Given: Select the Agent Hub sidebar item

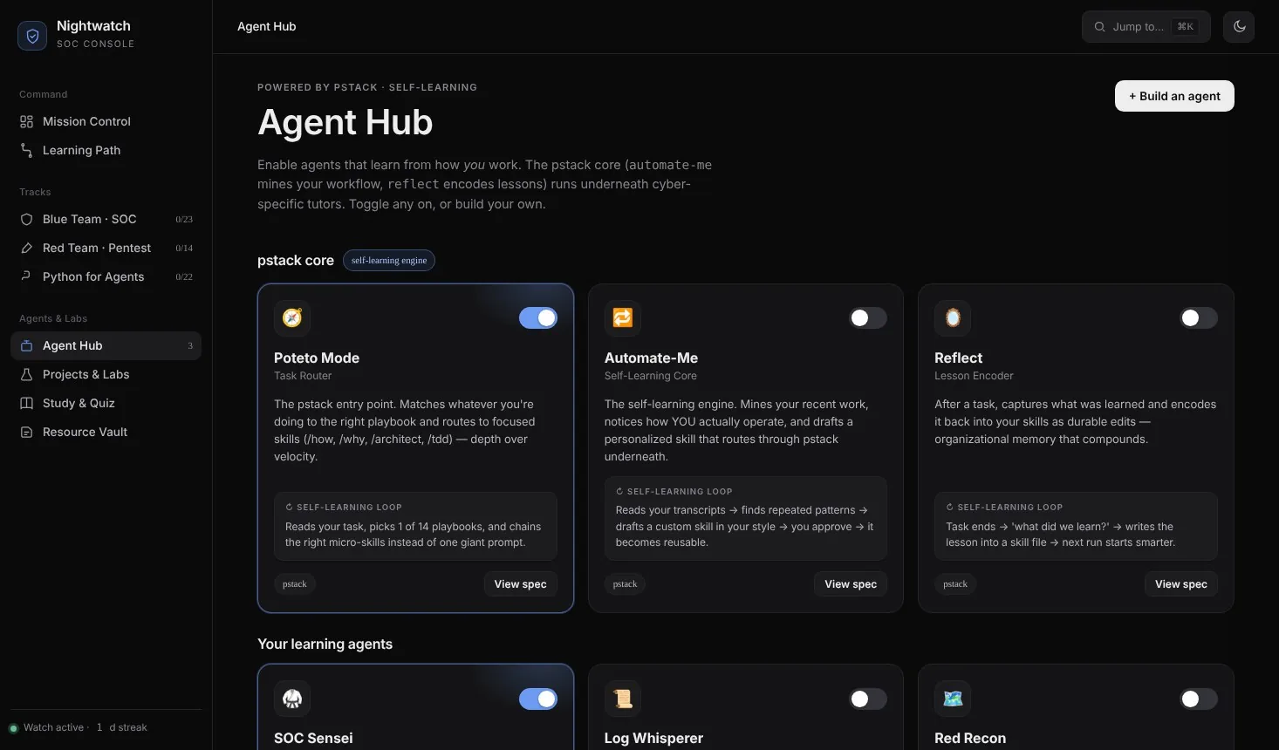Looking at the screenshot, I should tap(106, 345).
